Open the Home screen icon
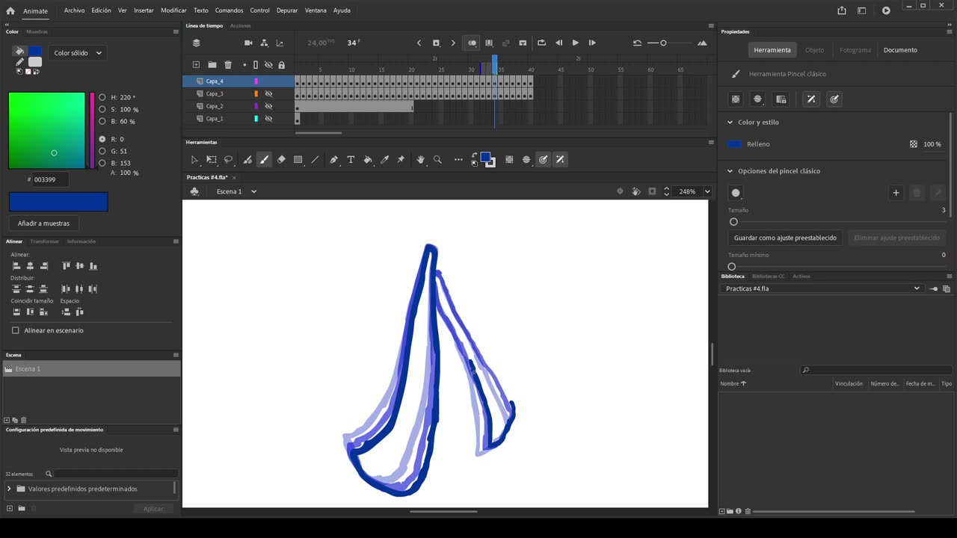Viewport: 957px width, 538px height. [10, 10]
